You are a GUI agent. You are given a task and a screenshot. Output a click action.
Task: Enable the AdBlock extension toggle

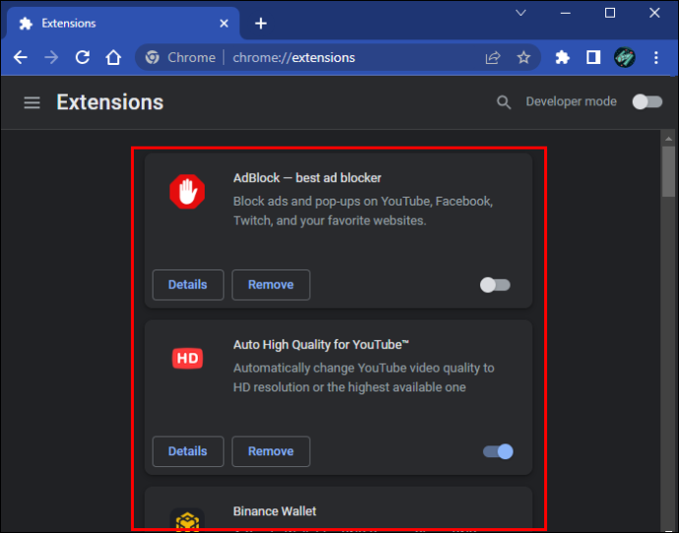[x=495, y=284]
